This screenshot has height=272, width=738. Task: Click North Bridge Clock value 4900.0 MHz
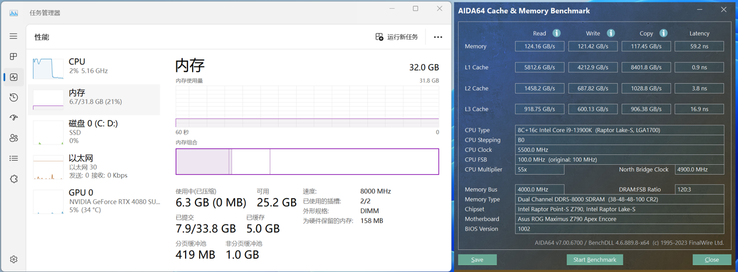[700, 169]
